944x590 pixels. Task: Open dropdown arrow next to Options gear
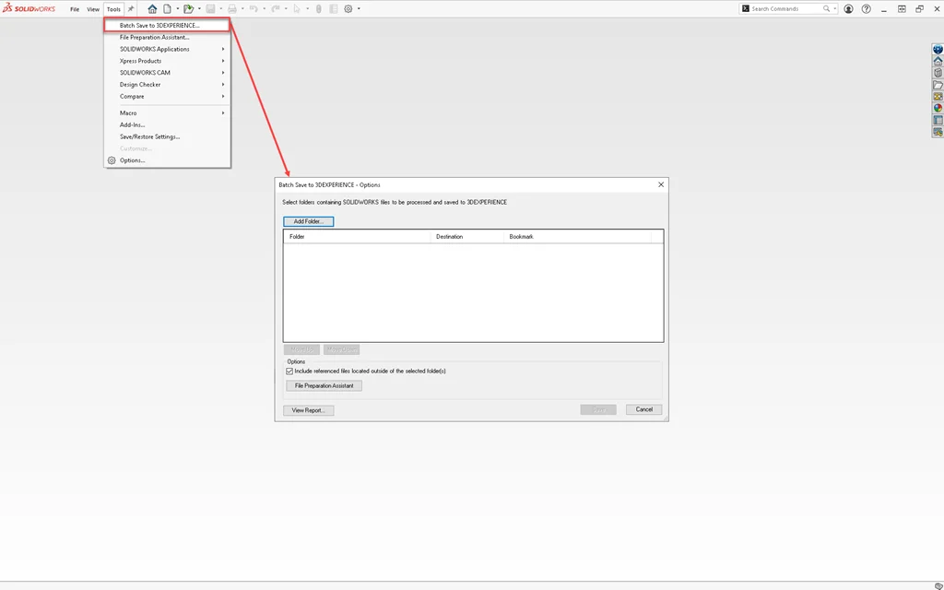(x=359, y=9)
